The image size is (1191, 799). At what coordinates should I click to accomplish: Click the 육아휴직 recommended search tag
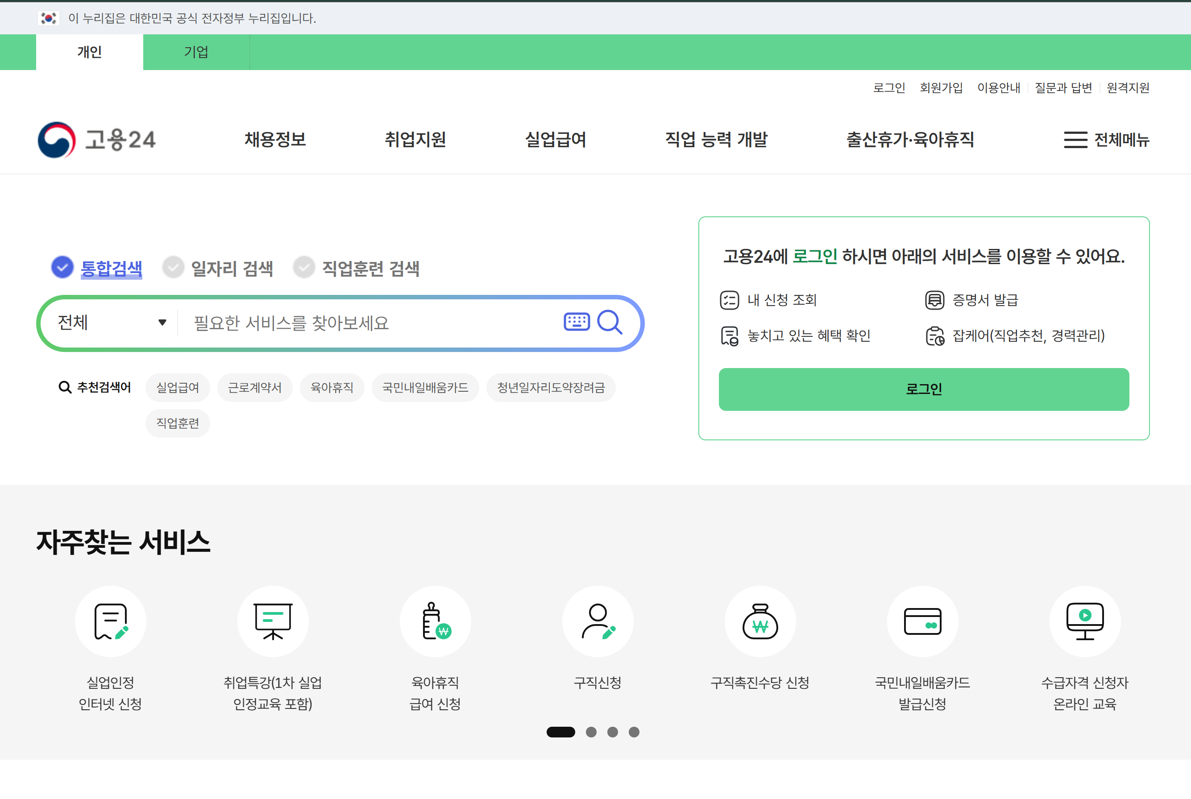click(x=332, y=387)
